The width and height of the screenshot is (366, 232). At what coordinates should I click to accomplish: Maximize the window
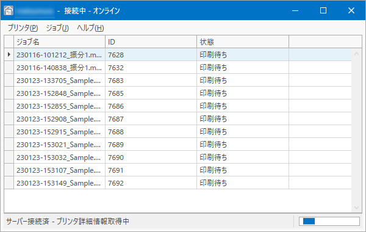pos(323,10)
